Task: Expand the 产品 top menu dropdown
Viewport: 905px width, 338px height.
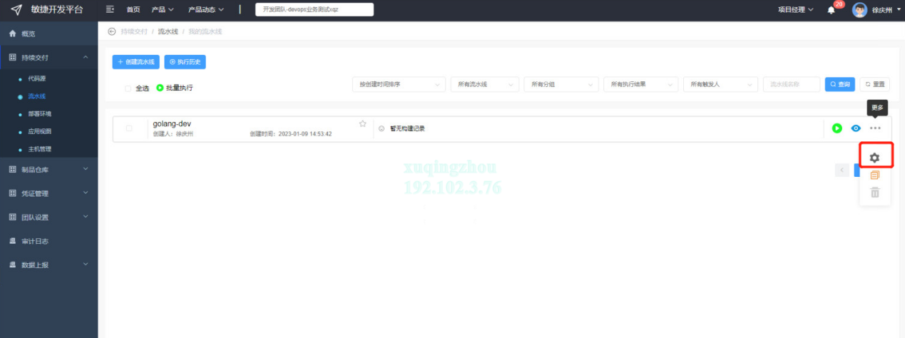Action: click(x=163, y=10)
